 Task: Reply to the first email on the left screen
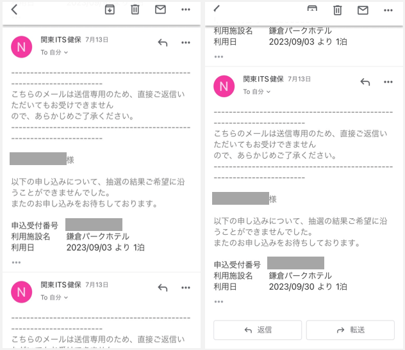pyautogui.click(x=163, y=43)
